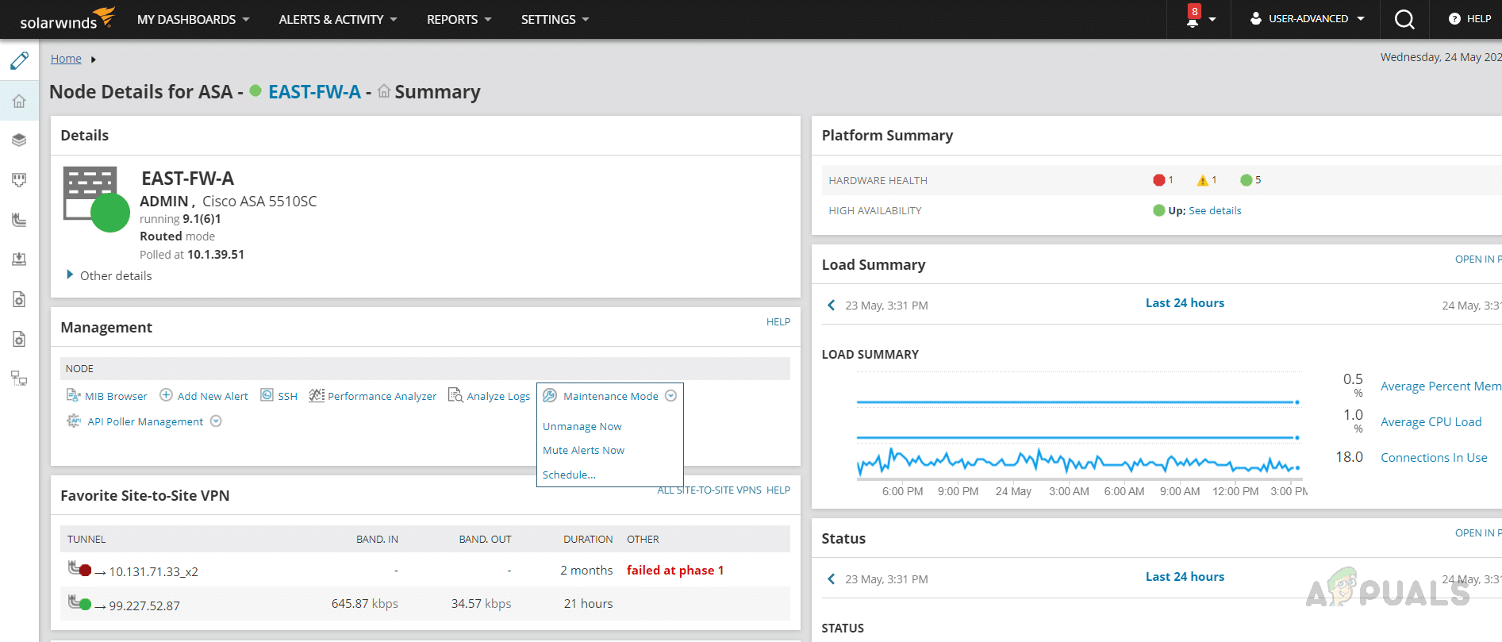The image size is (1502, 642).
Task: Open the 99.227.52.87 VPN tunnel
Action: [x=144, y=605]
